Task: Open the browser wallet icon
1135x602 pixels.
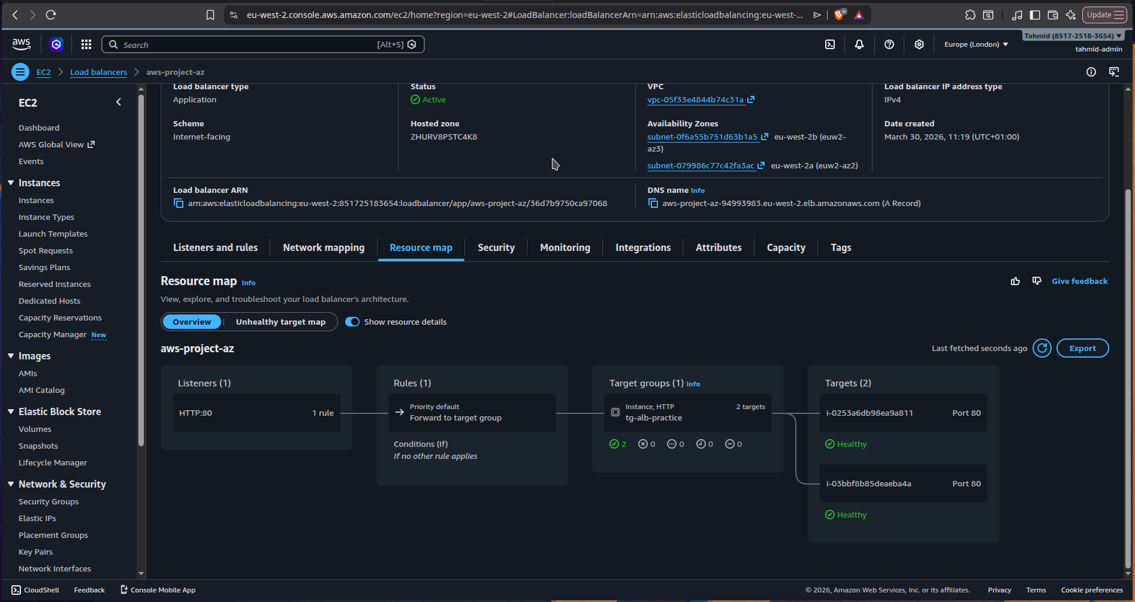Action: click(1053, 15)
